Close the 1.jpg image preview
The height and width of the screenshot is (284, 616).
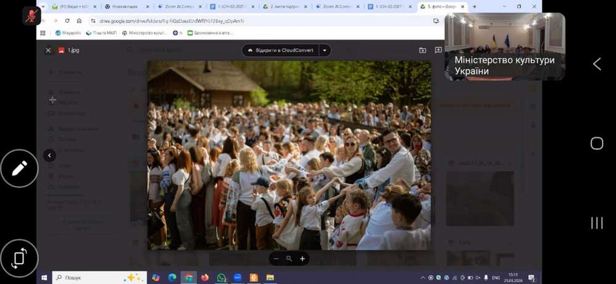click(48, 51)
